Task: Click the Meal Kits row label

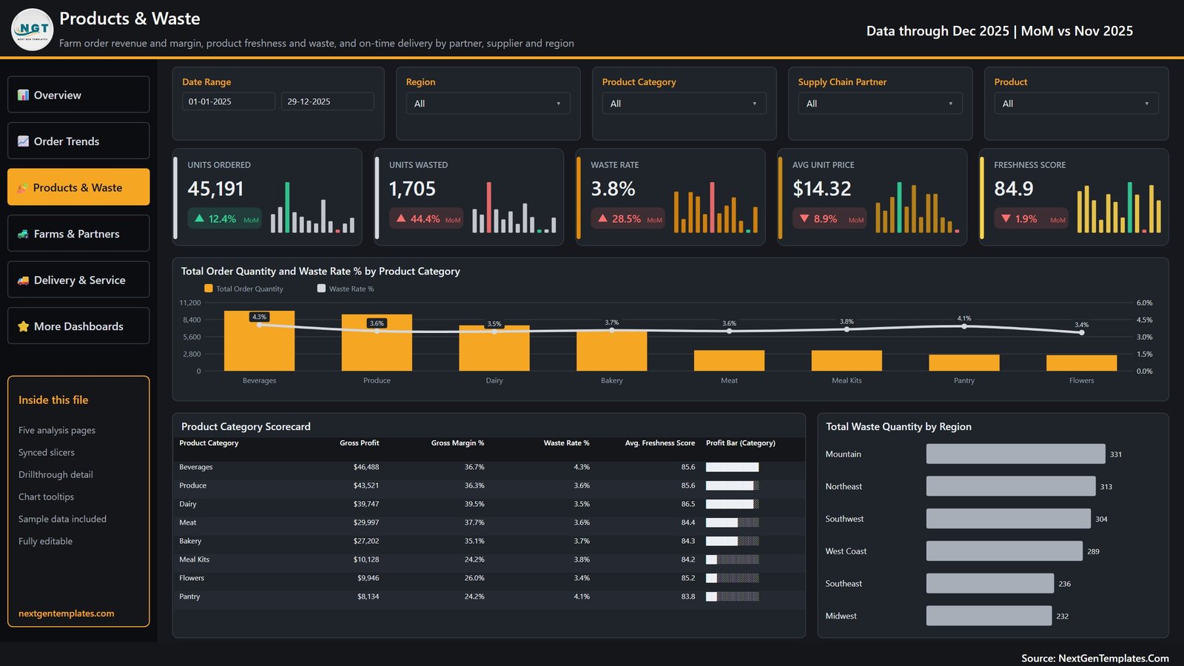Action: coord(194,559)
